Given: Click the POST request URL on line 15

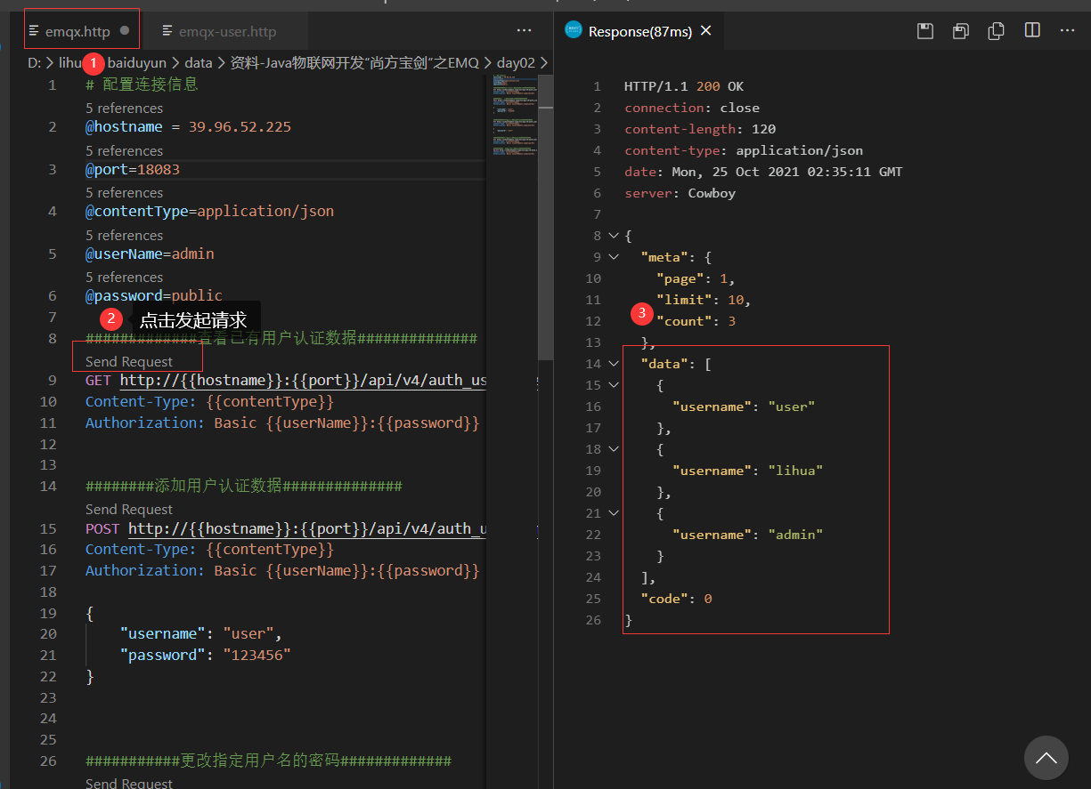Looking at the screenshot, I should (x=307, y=528).
